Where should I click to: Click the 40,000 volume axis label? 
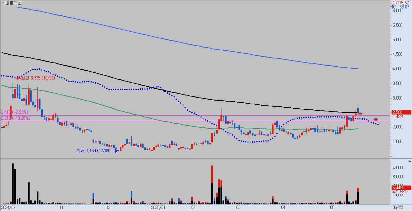coord(398,168)
